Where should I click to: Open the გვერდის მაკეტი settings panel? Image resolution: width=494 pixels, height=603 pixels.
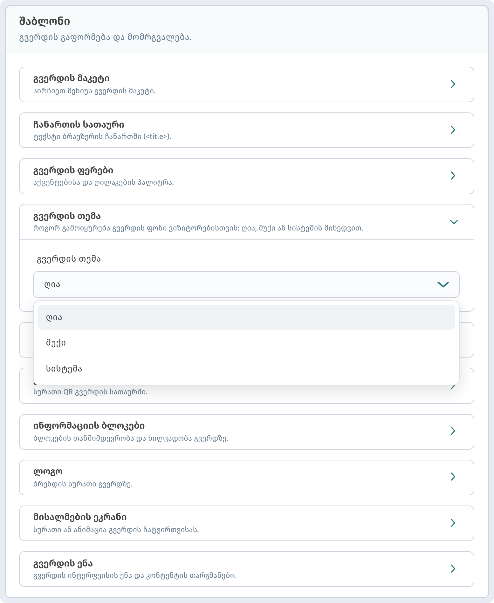[x=247, y=84]
